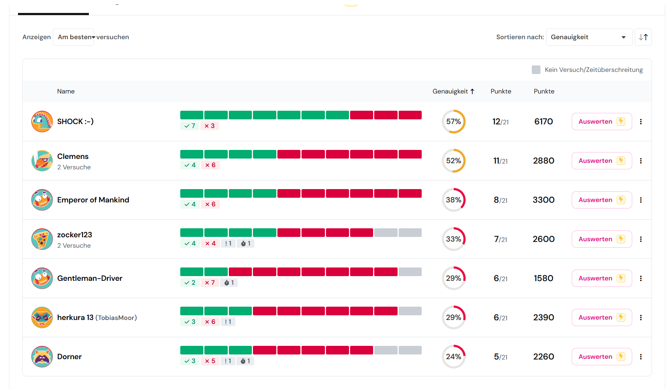
Task: Expand the Genauigkeit sort dropdown
Action: pos(589,37)
